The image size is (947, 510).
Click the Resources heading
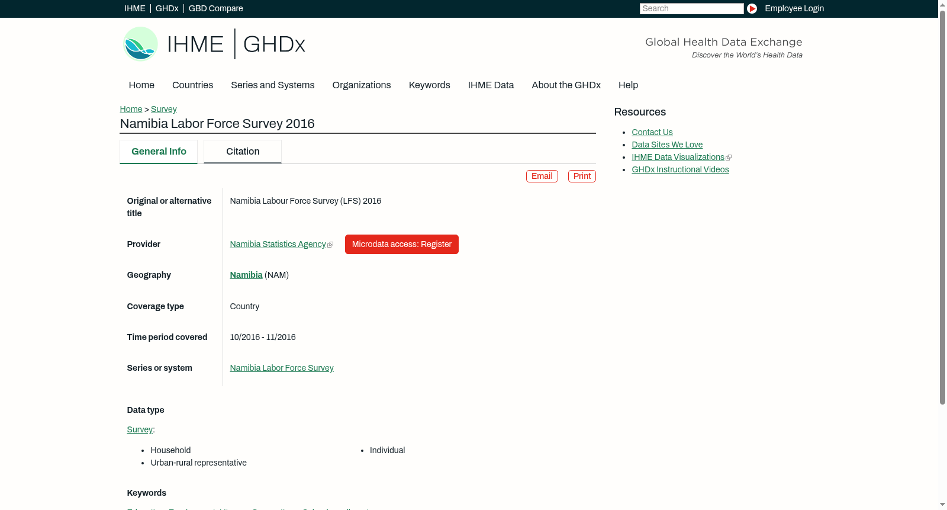tap(640, 112)
